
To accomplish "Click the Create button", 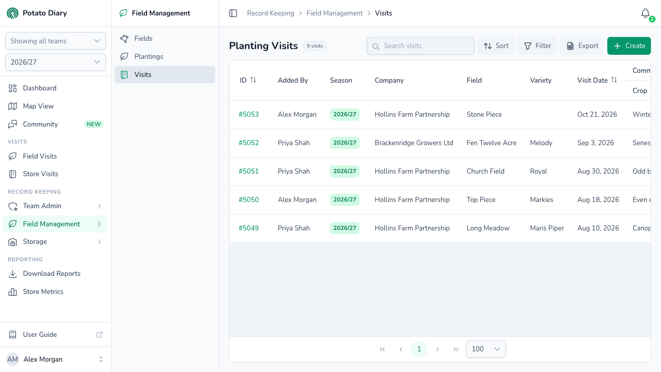I will [629, 46].
